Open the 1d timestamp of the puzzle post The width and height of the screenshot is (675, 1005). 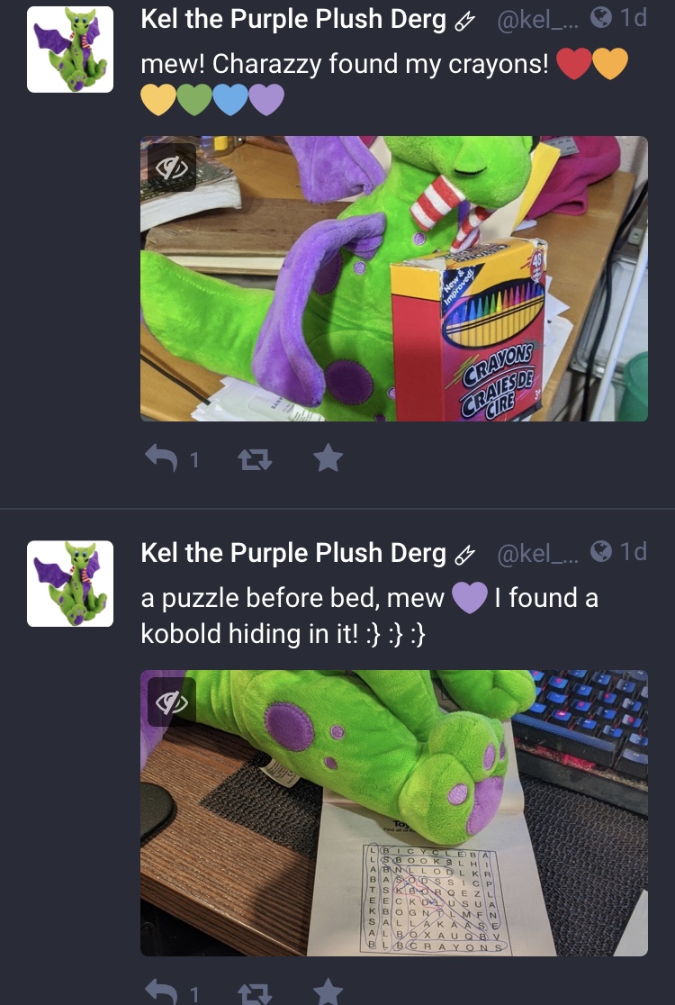coord(634,551)
